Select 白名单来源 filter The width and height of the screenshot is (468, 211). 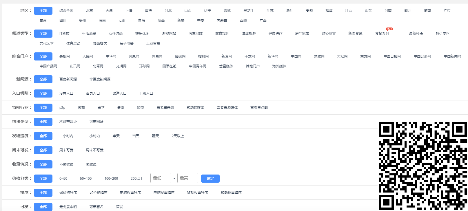[165, 108]
